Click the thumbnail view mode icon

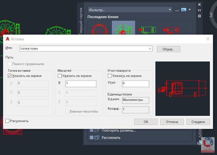183,9
